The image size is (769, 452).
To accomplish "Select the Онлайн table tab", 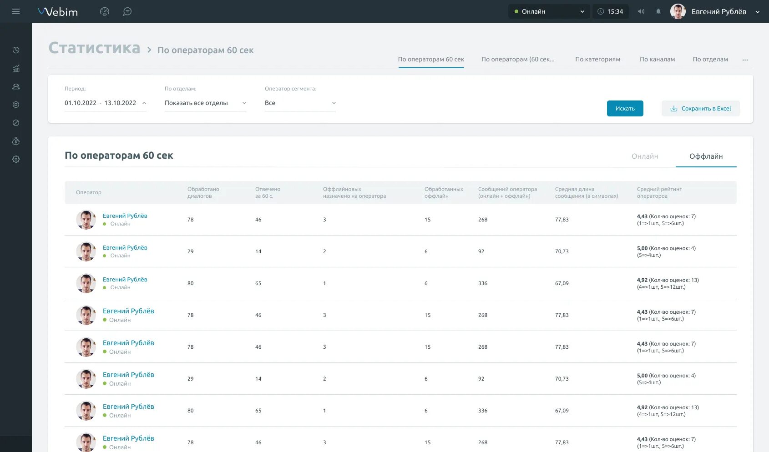I will coord(645,156).
